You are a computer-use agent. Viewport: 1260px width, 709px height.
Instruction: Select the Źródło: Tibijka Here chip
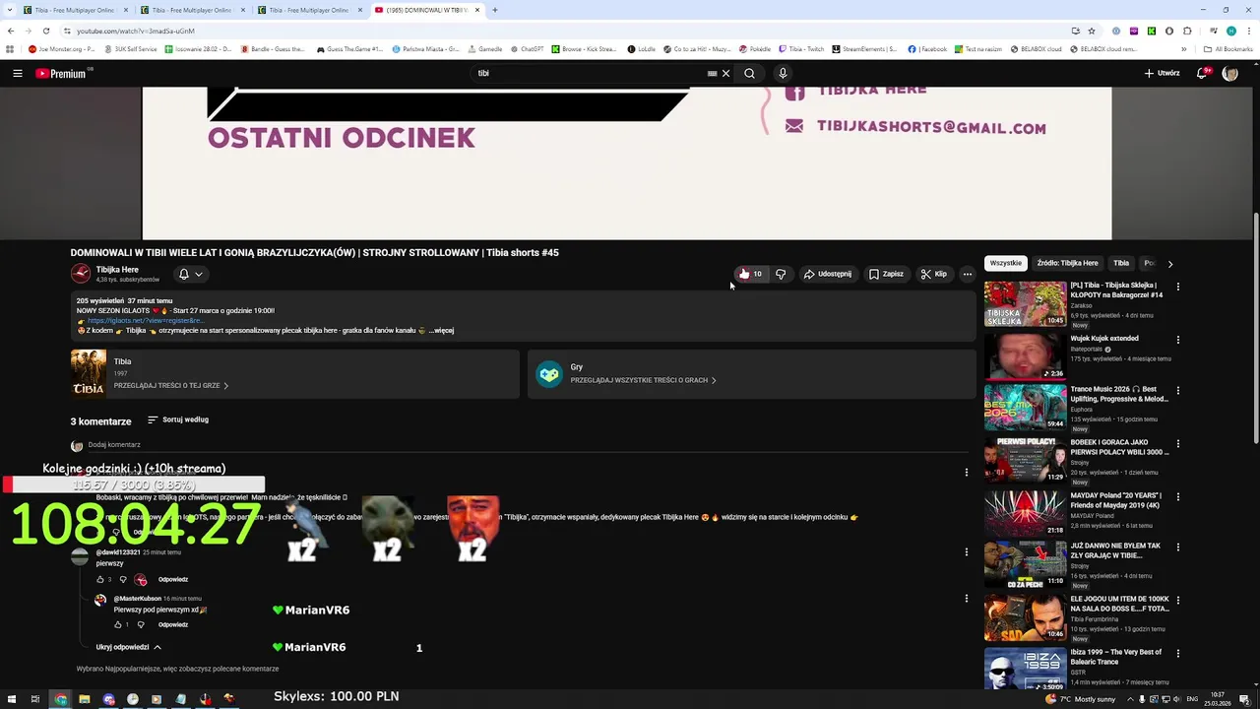pyautogui.click(x=1067, y=263)
